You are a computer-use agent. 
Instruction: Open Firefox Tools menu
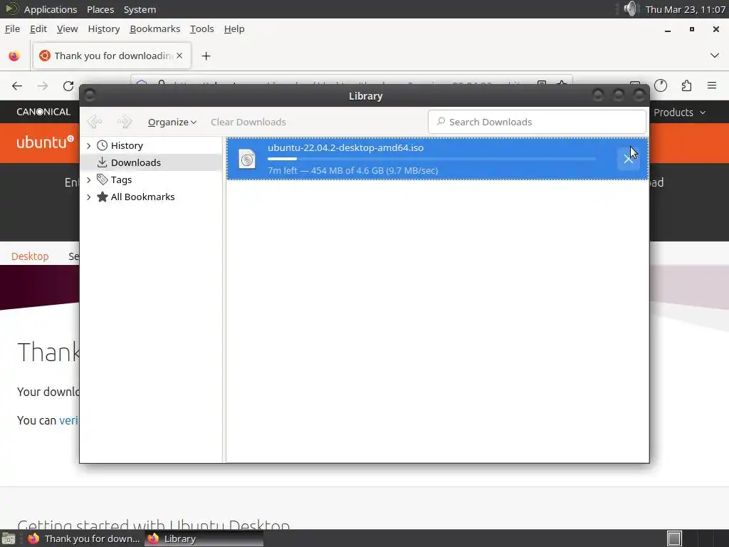click(x=201, y=28)
